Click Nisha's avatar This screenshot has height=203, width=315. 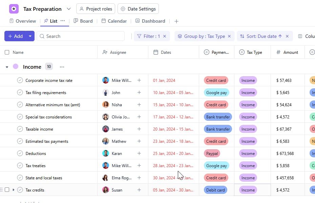pyautogui.click(x=106, y=105)
